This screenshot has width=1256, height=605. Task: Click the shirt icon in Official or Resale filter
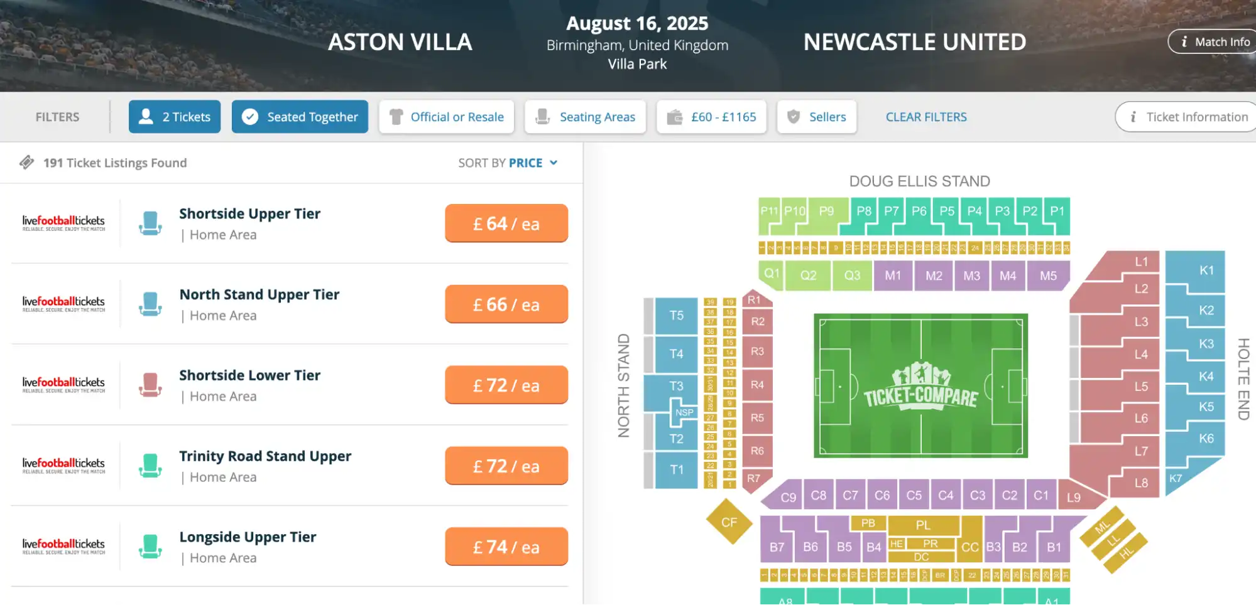tap(396, 116)
